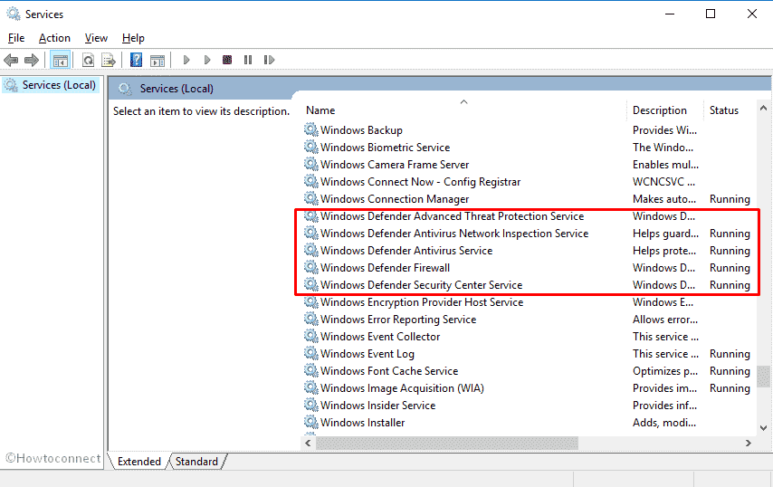Switch to the Standard tab
773x487 pixels.
click(196, 462)
